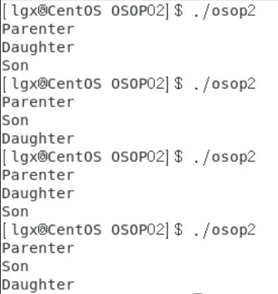The image size is (278, 294).
Task: Click the ./osop2 command in the fourth prompt line
Action: pos(224,230)
